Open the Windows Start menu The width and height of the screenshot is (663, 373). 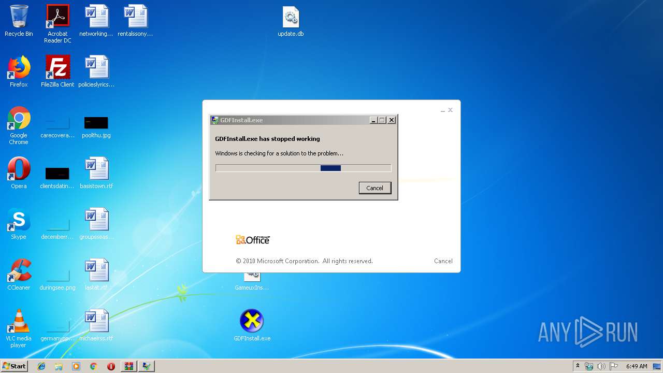point(14,366)
